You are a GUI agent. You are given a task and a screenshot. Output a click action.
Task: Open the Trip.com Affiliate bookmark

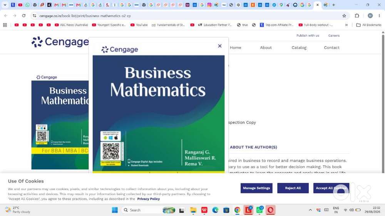(x=277, y=25)
